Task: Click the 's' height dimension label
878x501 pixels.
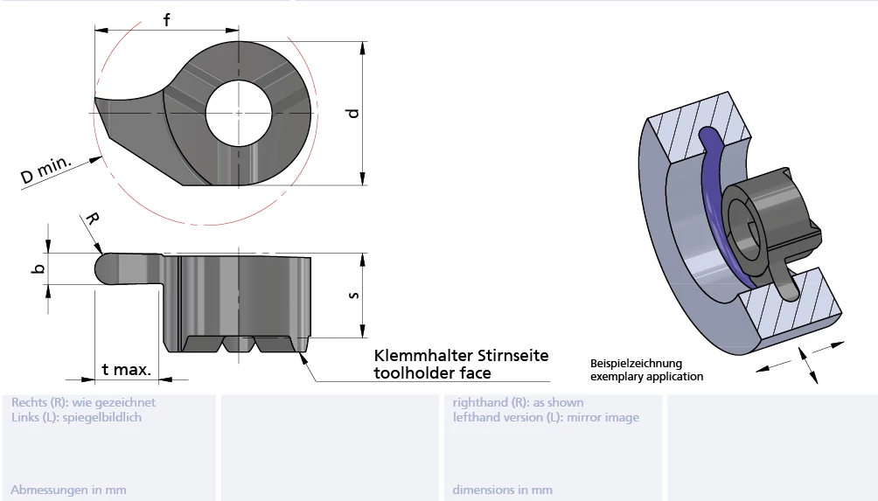Action: pyautogui.click(x=352, y=295)
